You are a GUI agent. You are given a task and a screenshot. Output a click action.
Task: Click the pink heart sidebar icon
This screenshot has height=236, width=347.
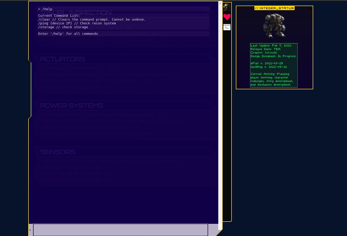(227, 17)
